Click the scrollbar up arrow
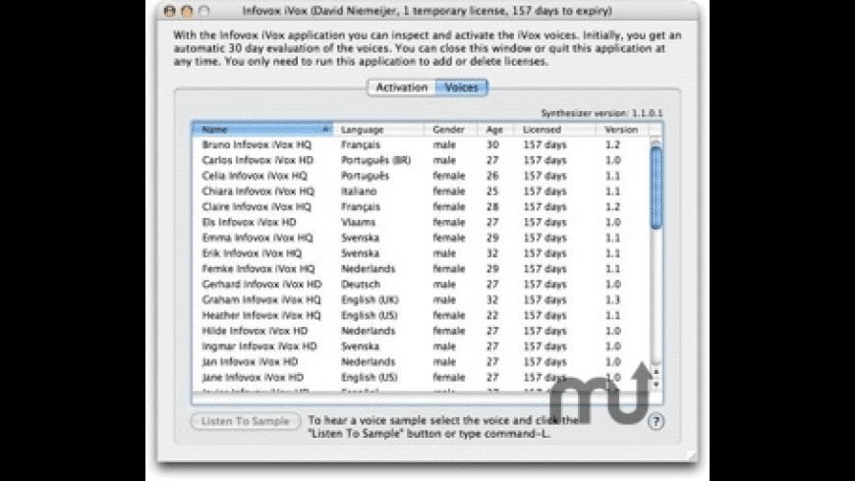This screenshot has height=481, width=855. (x=655, y=371)
